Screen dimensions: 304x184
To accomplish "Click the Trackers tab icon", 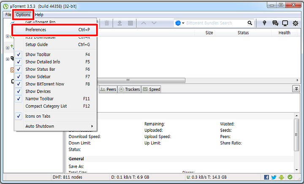I will 121,89.
